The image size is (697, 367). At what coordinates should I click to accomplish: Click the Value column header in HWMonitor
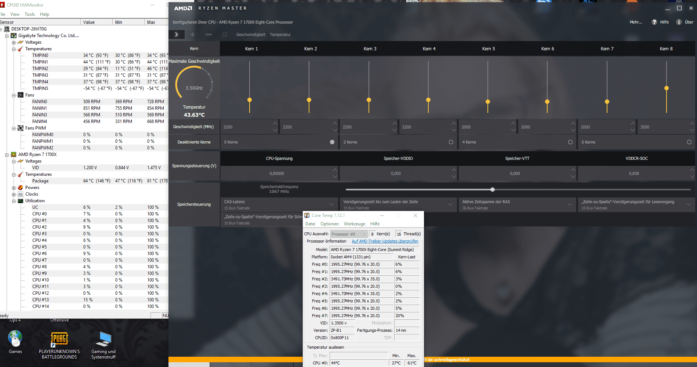(x=97, y=22)
